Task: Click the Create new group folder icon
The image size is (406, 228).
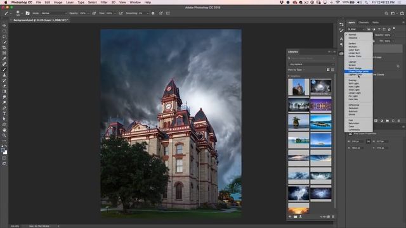Action: pyautogui.click(x=388, y=121)
